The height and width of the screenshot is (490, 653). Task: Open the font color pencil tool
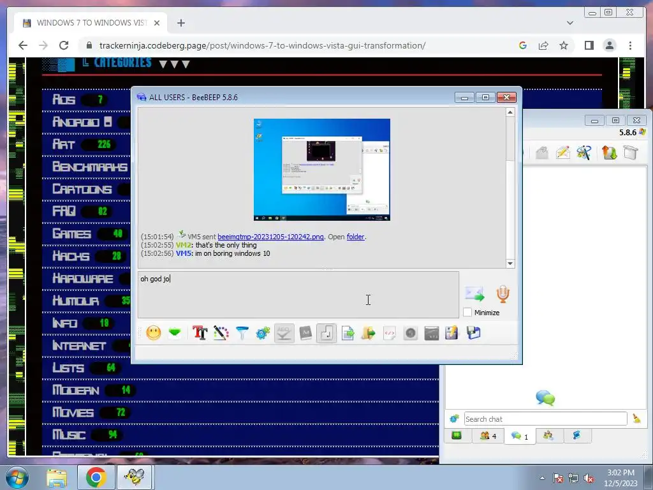point(221,333)
